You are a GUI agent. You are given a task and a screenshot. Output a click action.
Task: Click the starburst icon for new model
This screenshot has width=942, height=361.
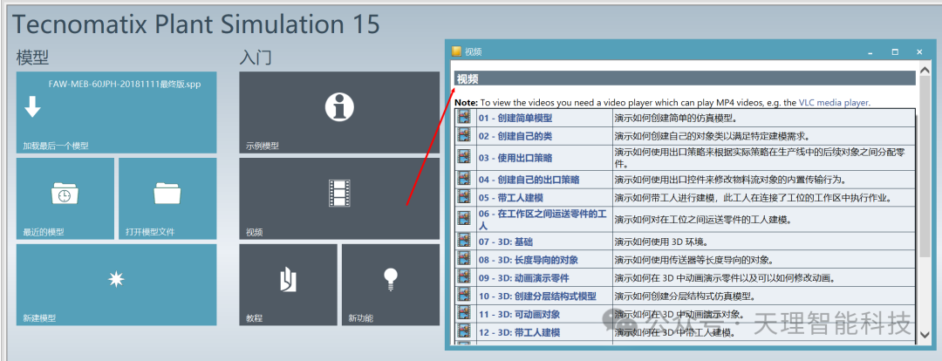116,279
